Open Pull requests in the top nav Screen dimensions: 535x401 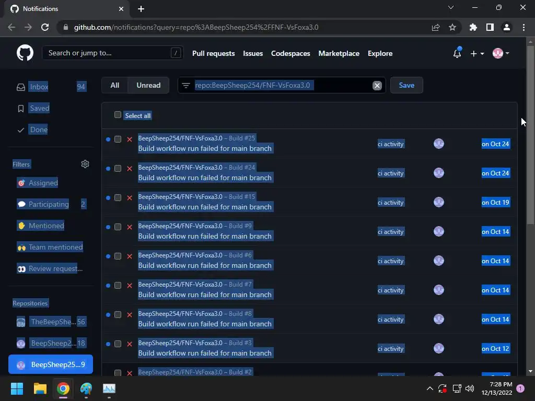pos(213,54)
